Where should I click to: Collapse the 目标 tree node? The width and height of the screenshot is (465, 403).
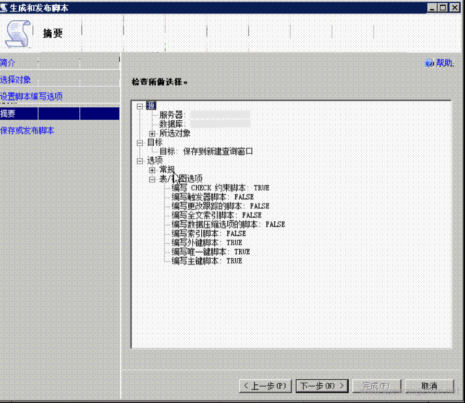click(139, 142)
